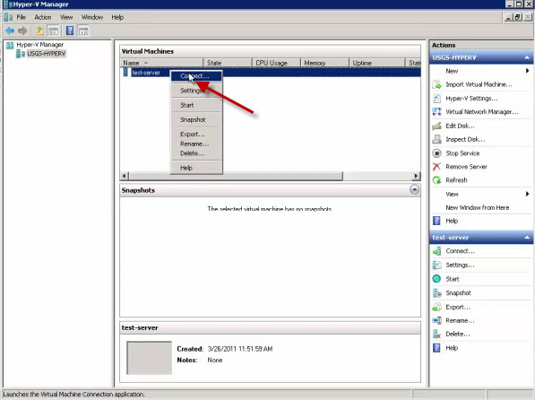The width and height of the screenshot is (535, 400).
Task: Click the CPU Usage column header
Action: [x=276, y=63]
